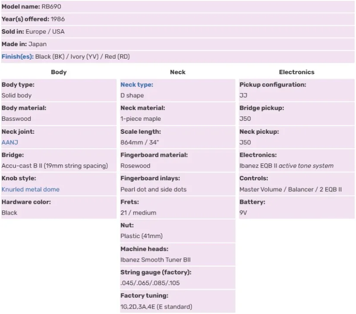This screenshot has height=314, width=356.
Task: Click the Hardware color value 'Black'
Action: (9, 213)
